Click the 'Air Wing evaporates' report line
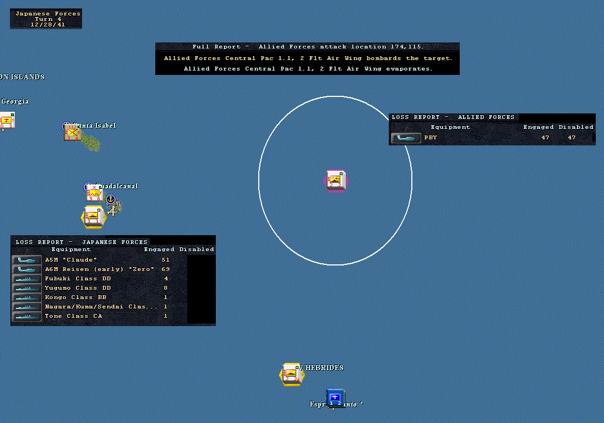This screenshot has height=423, width=604. (307, 69)
